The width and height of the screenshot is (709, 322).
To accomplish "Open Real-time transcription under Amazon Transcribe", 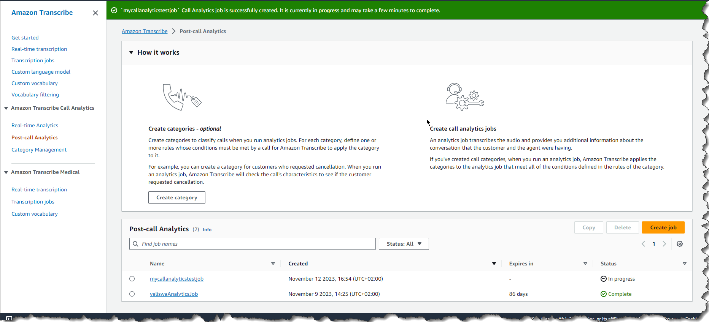I will click(x=39, y=49).
